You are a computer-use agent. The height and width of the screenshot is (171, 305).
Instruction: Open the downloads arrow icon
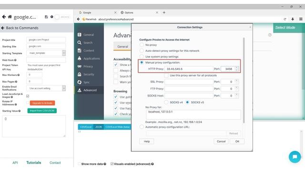point(293,19)
